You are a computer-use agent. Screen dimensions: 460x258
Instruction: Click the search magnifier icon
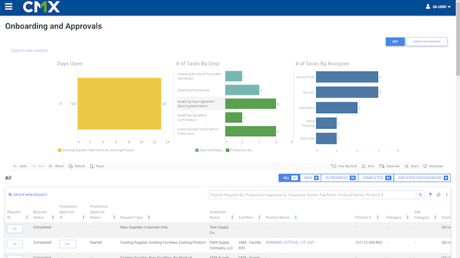click(420, 195)
